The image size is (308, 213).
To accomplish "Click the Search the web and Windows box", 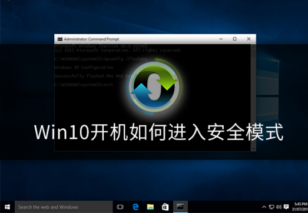I will click(x=64, y=207).
